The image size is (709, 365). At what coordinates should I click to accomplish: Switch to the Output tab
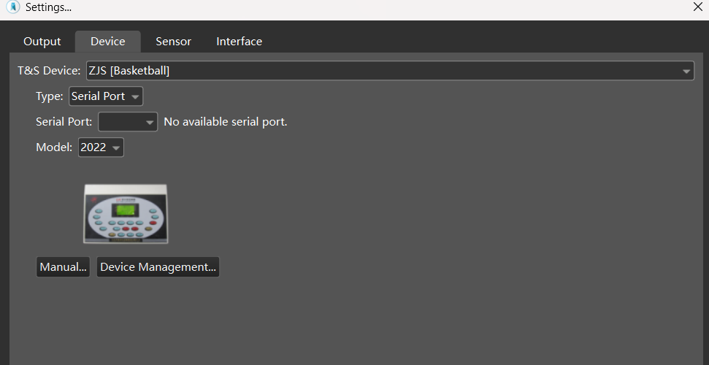point(42,42)
